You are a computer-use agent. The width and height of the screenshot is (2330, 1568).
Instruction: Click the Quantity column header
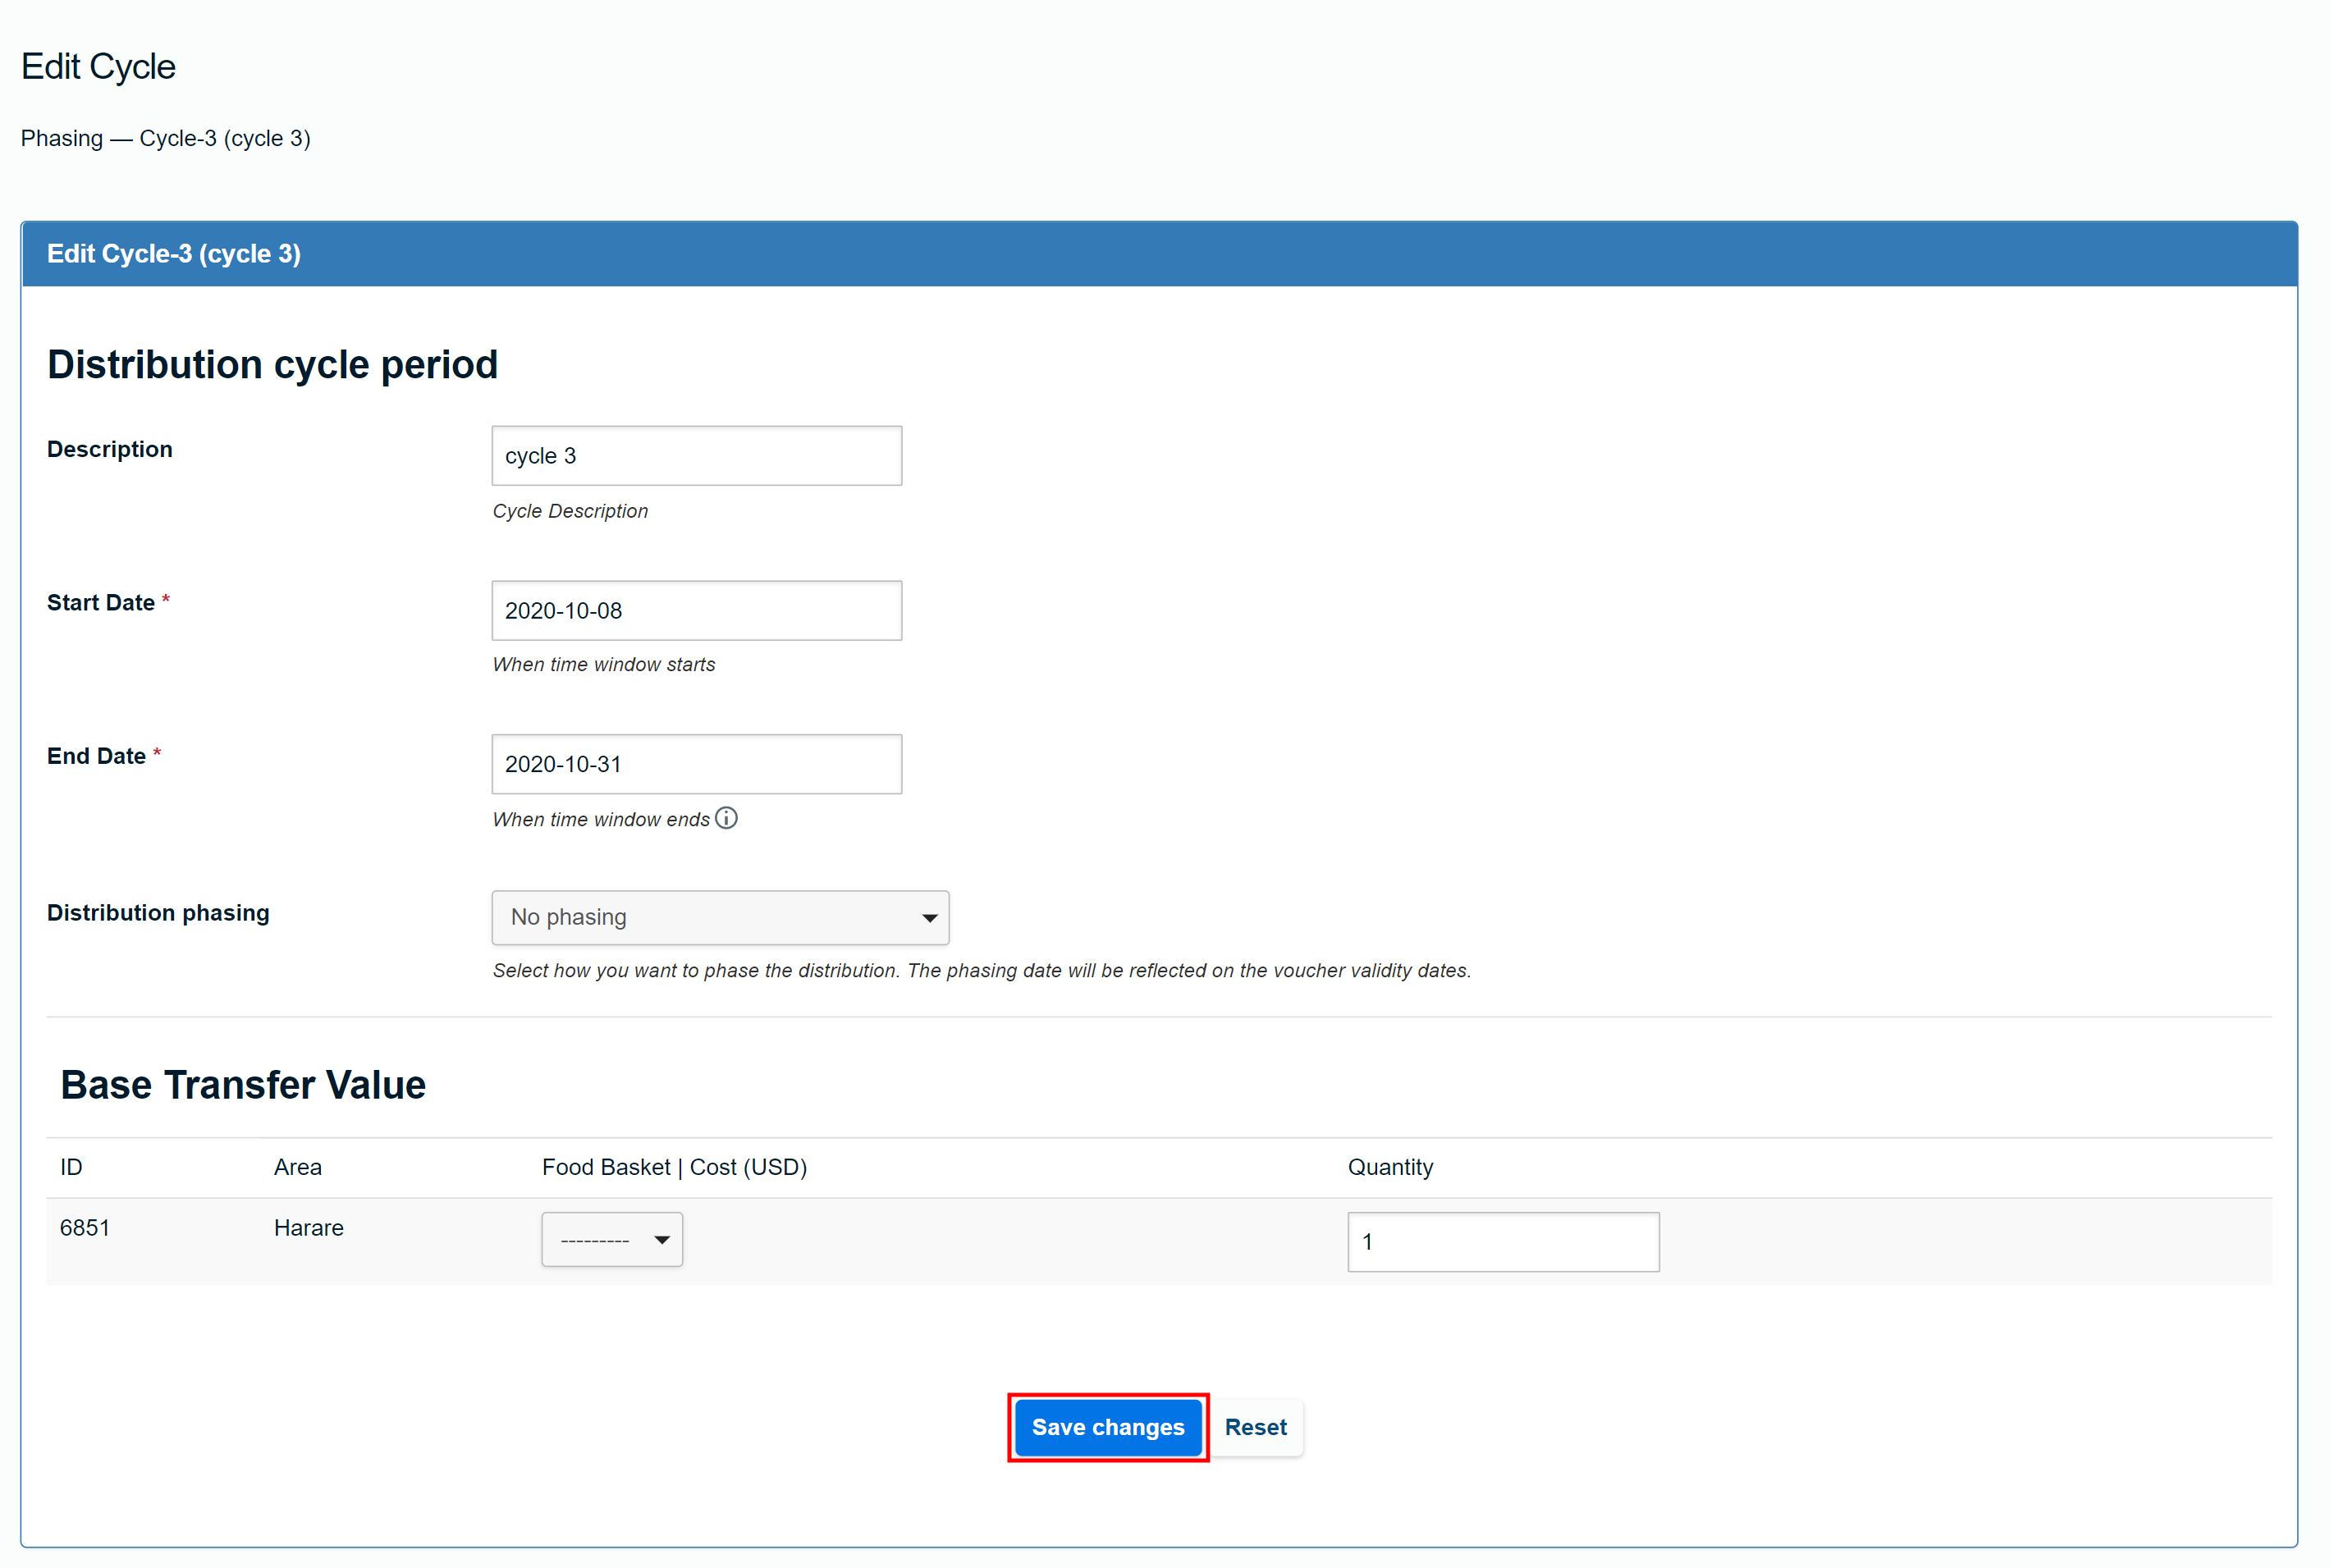click(x=1390, y=1167)
